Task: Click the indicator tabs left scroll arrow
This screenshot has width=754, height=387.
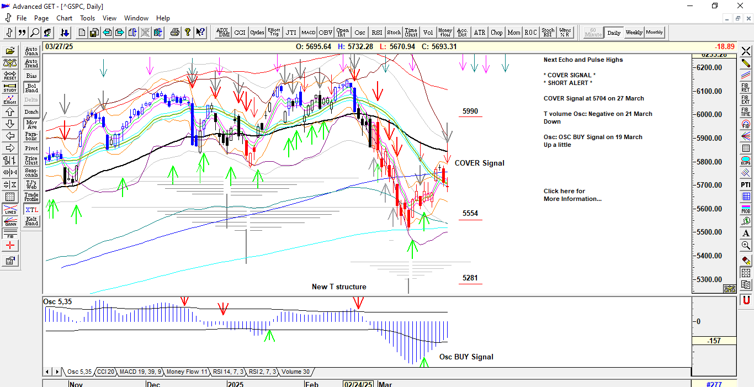Action: click(x=47, y=372)
